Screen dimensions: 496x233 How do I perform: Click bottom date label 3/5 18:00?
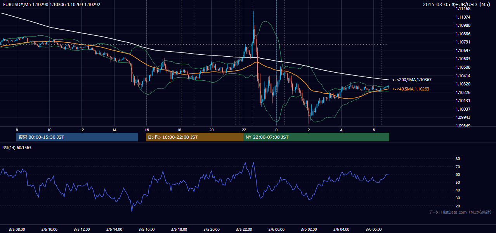(179, 230)
